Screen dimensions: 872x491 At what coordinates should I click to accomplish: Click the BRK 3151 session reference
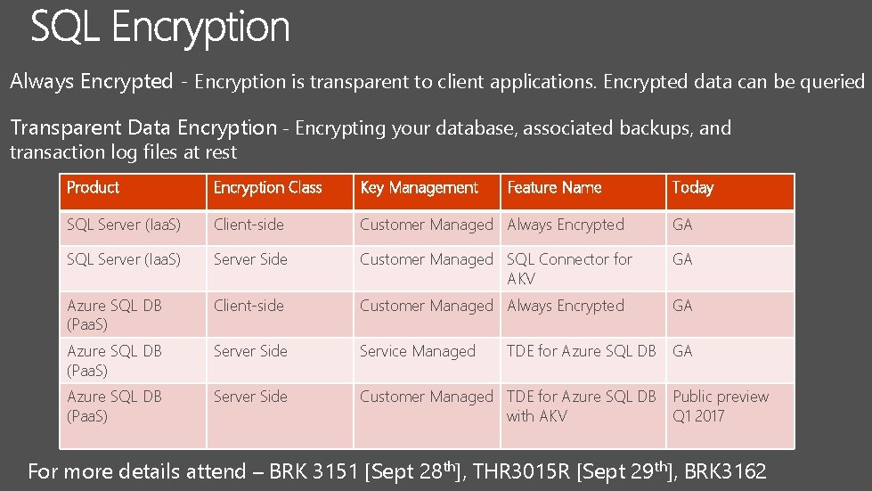314,471
